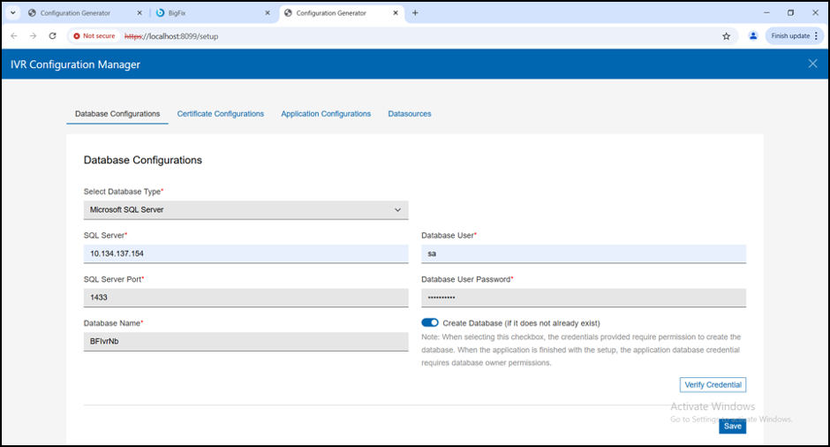830x447 pixels.
Task: Close the IVR Configuration Manager panel
Action: click(x=812, y=64)
